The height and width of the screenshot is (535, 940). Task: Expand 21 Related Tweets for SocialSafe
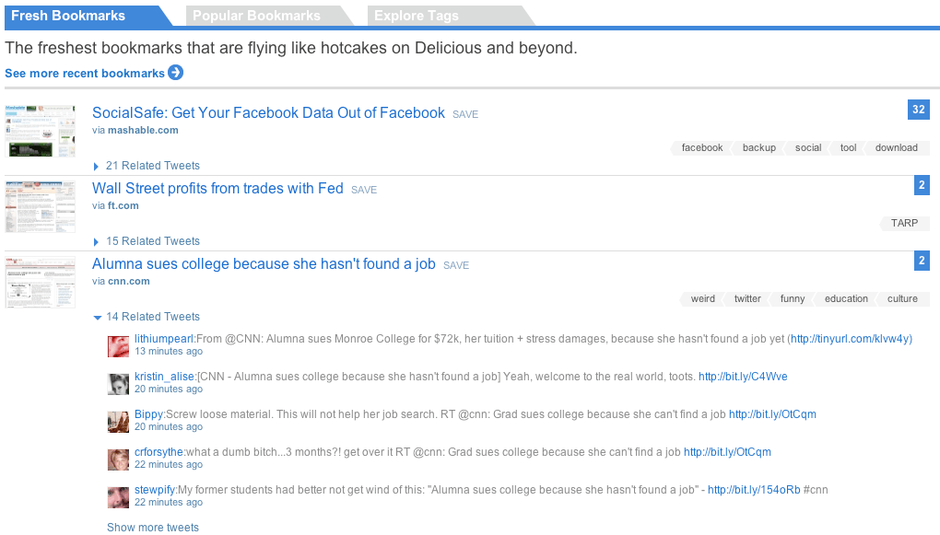pos(147,166)
